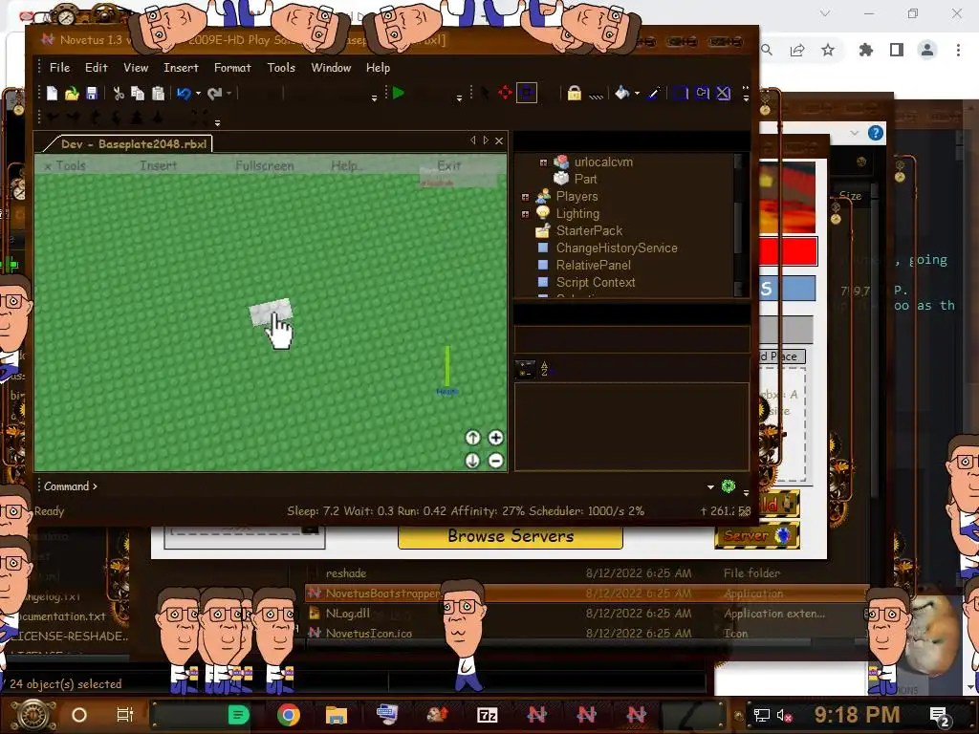Click Exit in the viewport bar

click(449, 165)
